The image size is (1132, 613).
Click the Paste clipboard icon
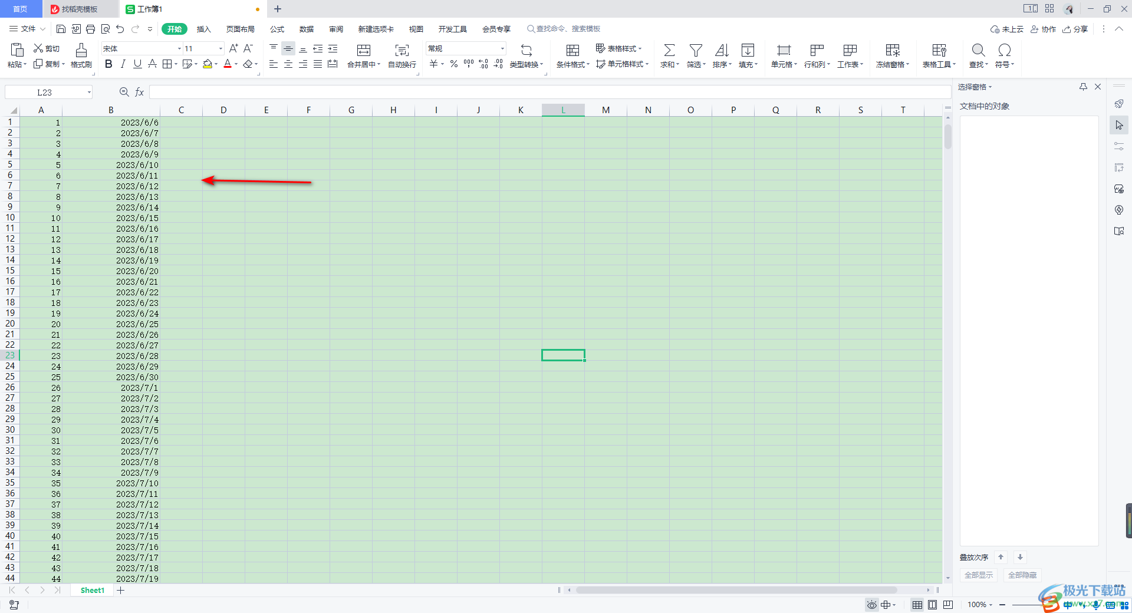[17, 50]
